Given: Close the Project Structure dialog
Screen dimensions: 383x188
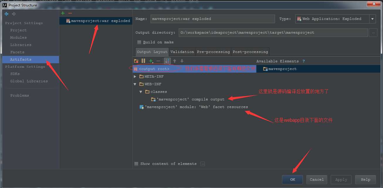Looking at the screenshot, I should 374,4.
